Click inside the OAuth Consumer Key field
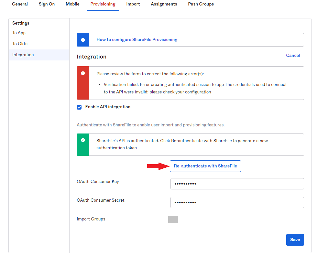This screenshot has width=317, height=256. point(237,183)
